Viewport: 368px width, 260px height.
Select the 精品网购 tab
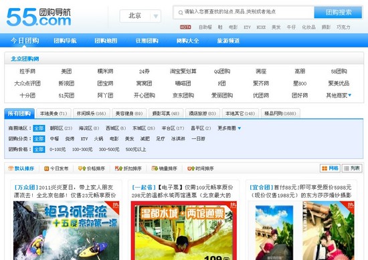pyautogui.click(x=280, y=114)
